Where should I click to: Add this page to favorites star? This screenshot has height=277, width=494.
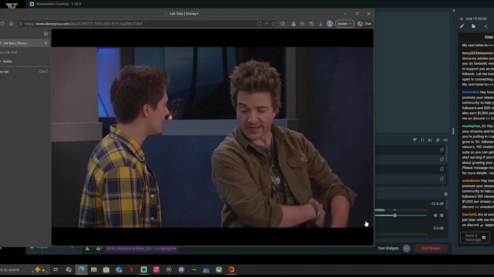[x=273, y=23]
